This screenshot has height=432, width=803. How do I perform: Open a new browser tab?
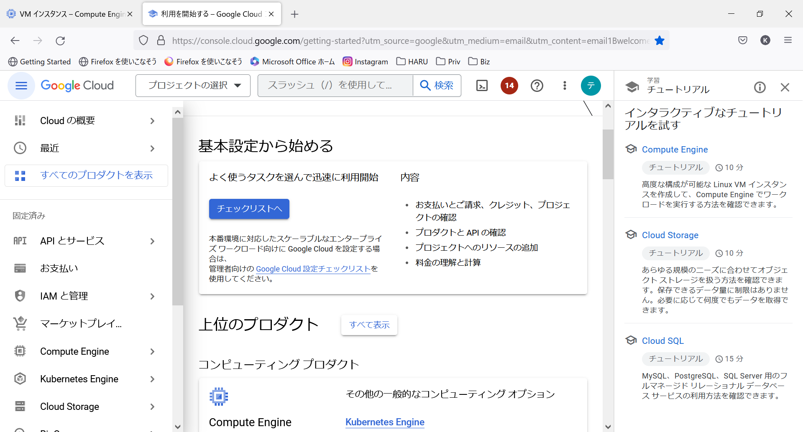294,14
